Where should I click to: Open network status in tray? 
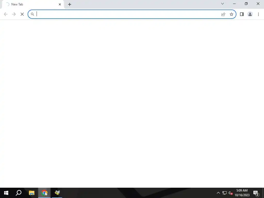click(225, 193)
